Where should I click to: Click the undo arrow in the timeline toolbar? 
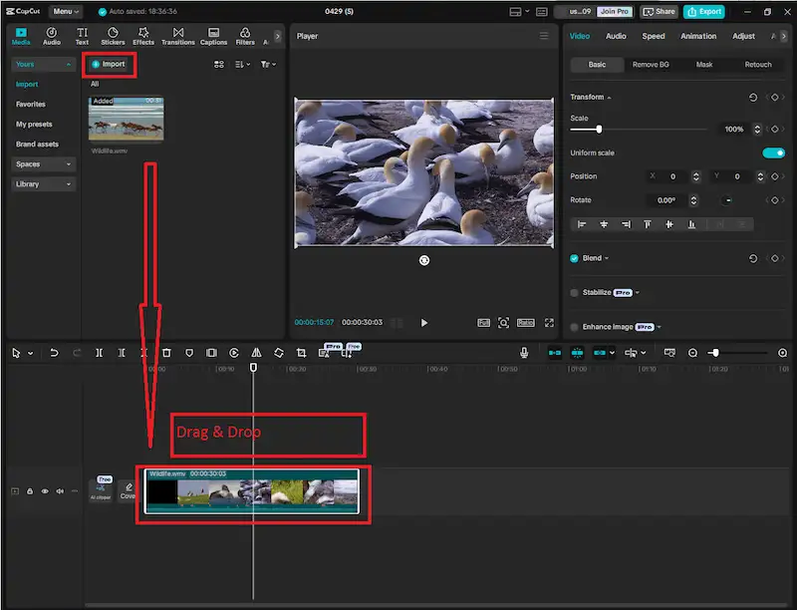point(54,353)
